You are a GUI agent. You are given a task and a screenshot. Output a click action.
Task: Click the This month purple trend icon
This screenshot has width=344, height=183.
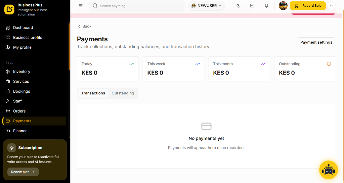tap(263, 64)
